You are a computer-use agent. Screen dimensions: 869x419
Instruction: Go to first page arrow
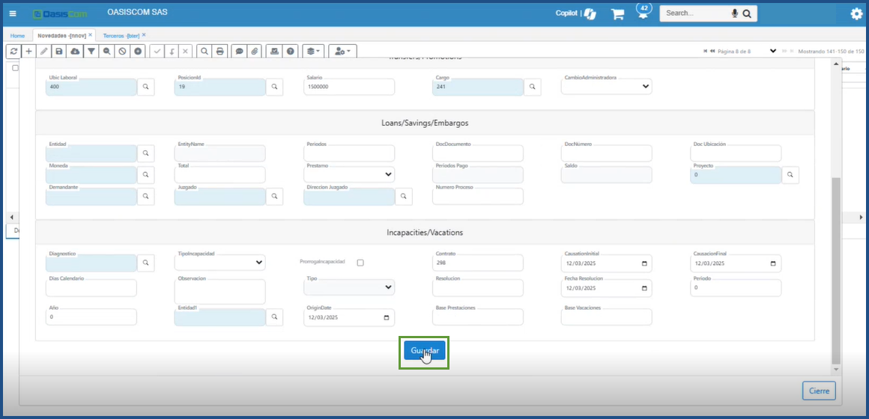coord(706,51)
